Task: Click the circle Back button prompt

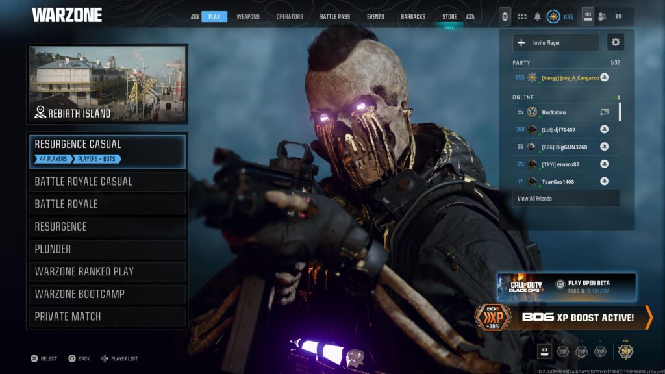Action: pos(72,358)
